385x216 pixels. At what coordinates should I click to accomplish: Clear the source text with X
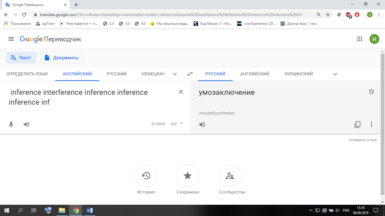click(x=181, y=92)
